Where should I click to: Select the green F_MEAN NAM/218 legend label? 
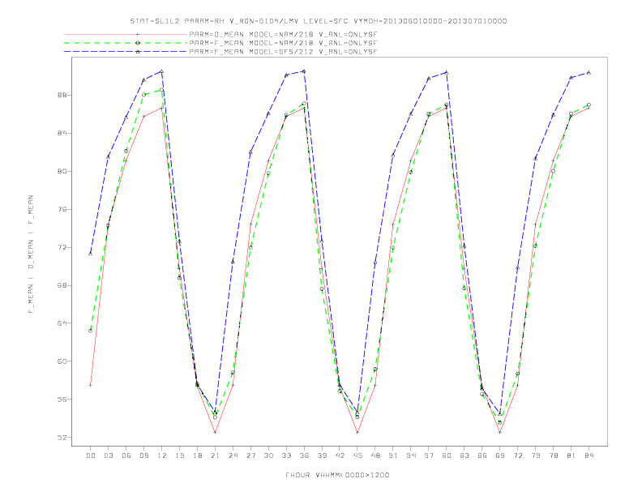tap(283, 43)
